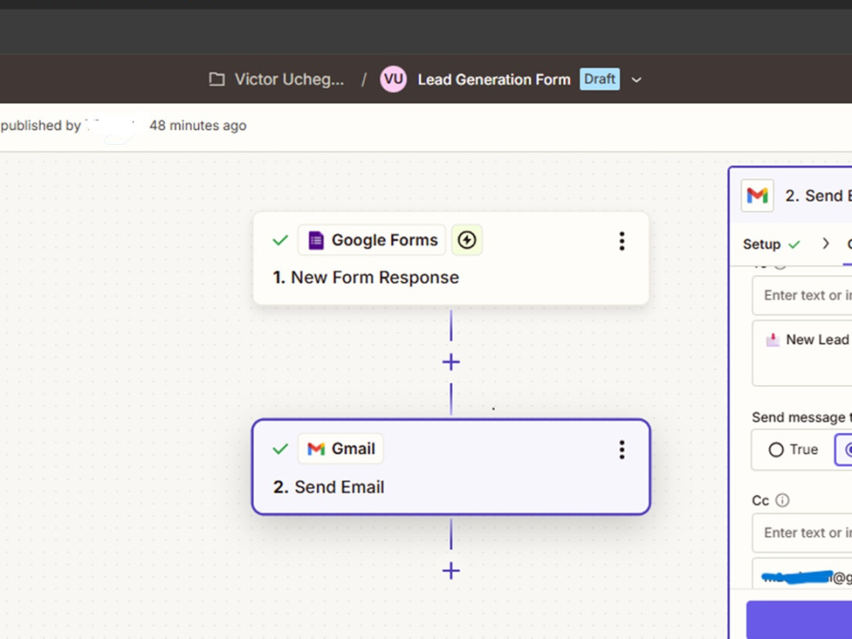The image size is (852, 639).
Task: Click the 48 minutes ago timestamp
Action: click(198, 125)
